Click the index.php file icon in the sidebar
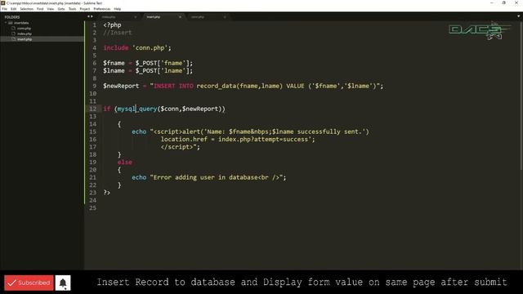 click(x=14, y=33)
